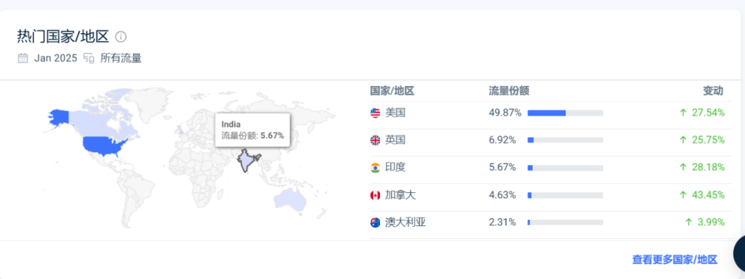Click the 43.45% change value
745x279 pixels.
click(x=708, y=195)
